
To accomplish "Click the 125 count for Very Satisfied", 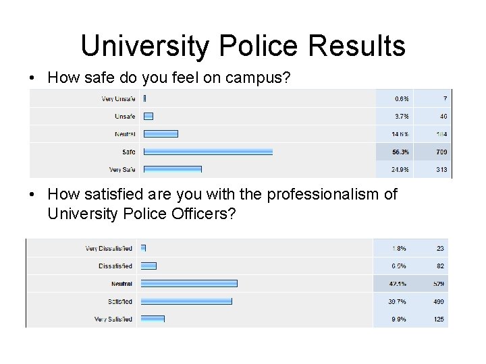I will click(439, 319).
